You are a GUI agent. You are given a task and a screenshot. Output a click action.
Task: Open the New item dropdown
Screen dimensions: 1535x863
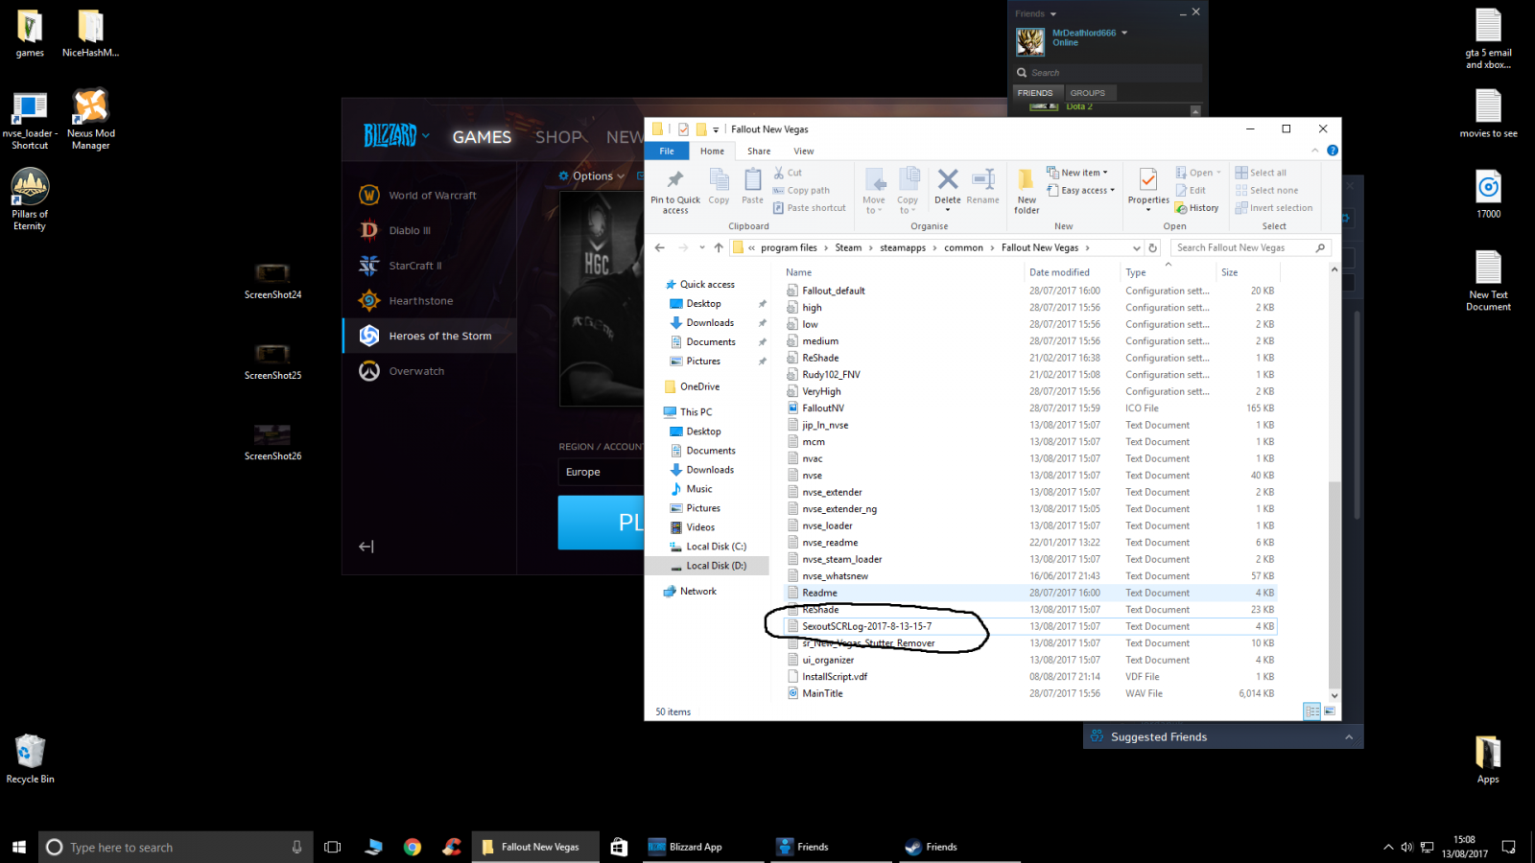coord(1077,173)
